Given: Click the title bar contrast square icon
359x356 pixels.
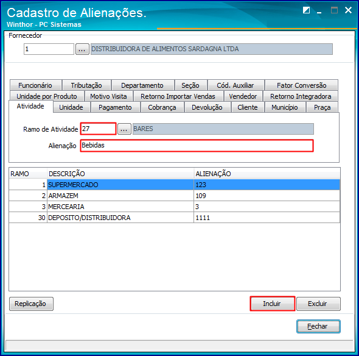Looking at the screenshot, I should point(306,10).
